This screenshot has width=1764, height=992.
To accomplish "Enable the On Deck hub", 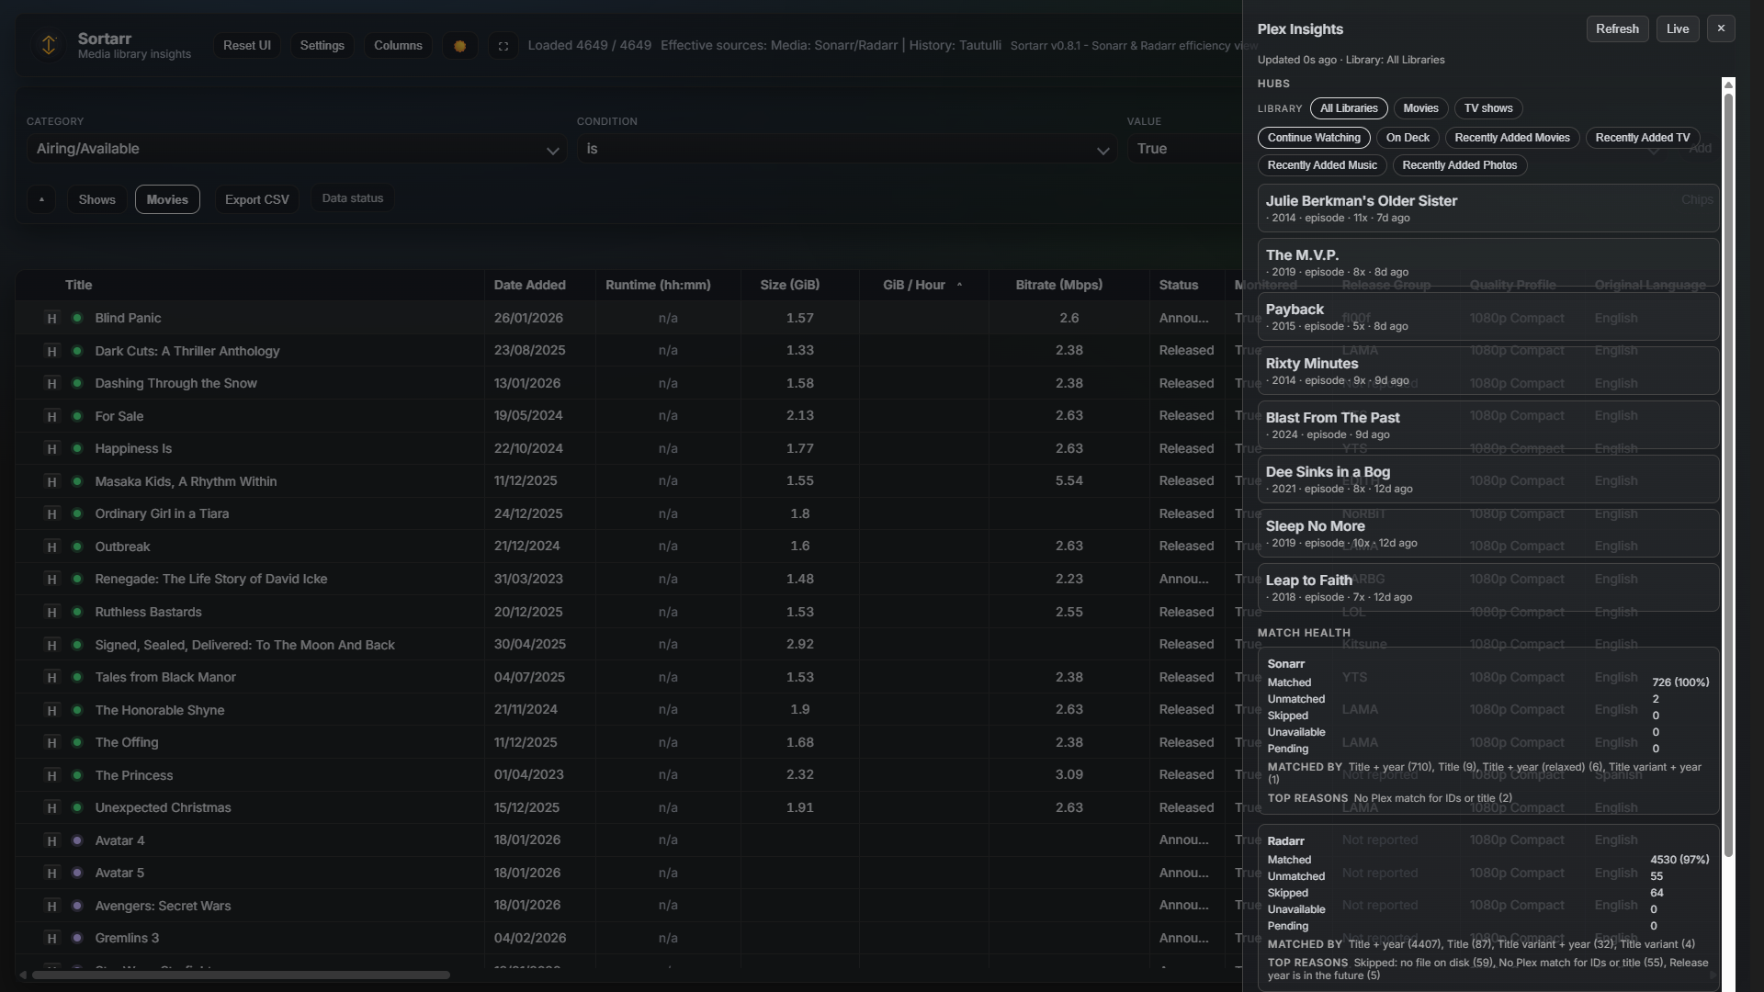I will coord(1408,138).
